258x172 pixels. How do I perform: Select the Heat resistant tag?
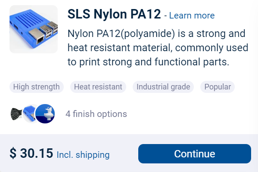click(x=98, y=87)
